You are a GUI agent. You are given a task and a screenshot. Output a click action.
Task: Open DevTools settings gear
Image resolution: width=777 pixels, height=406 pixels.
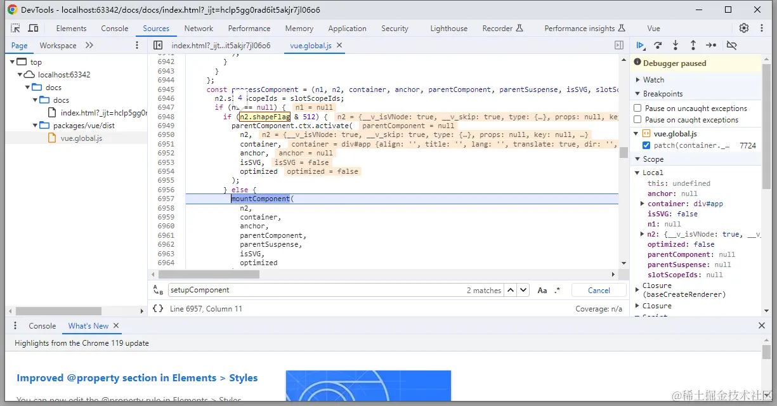(x=744, y=29)
